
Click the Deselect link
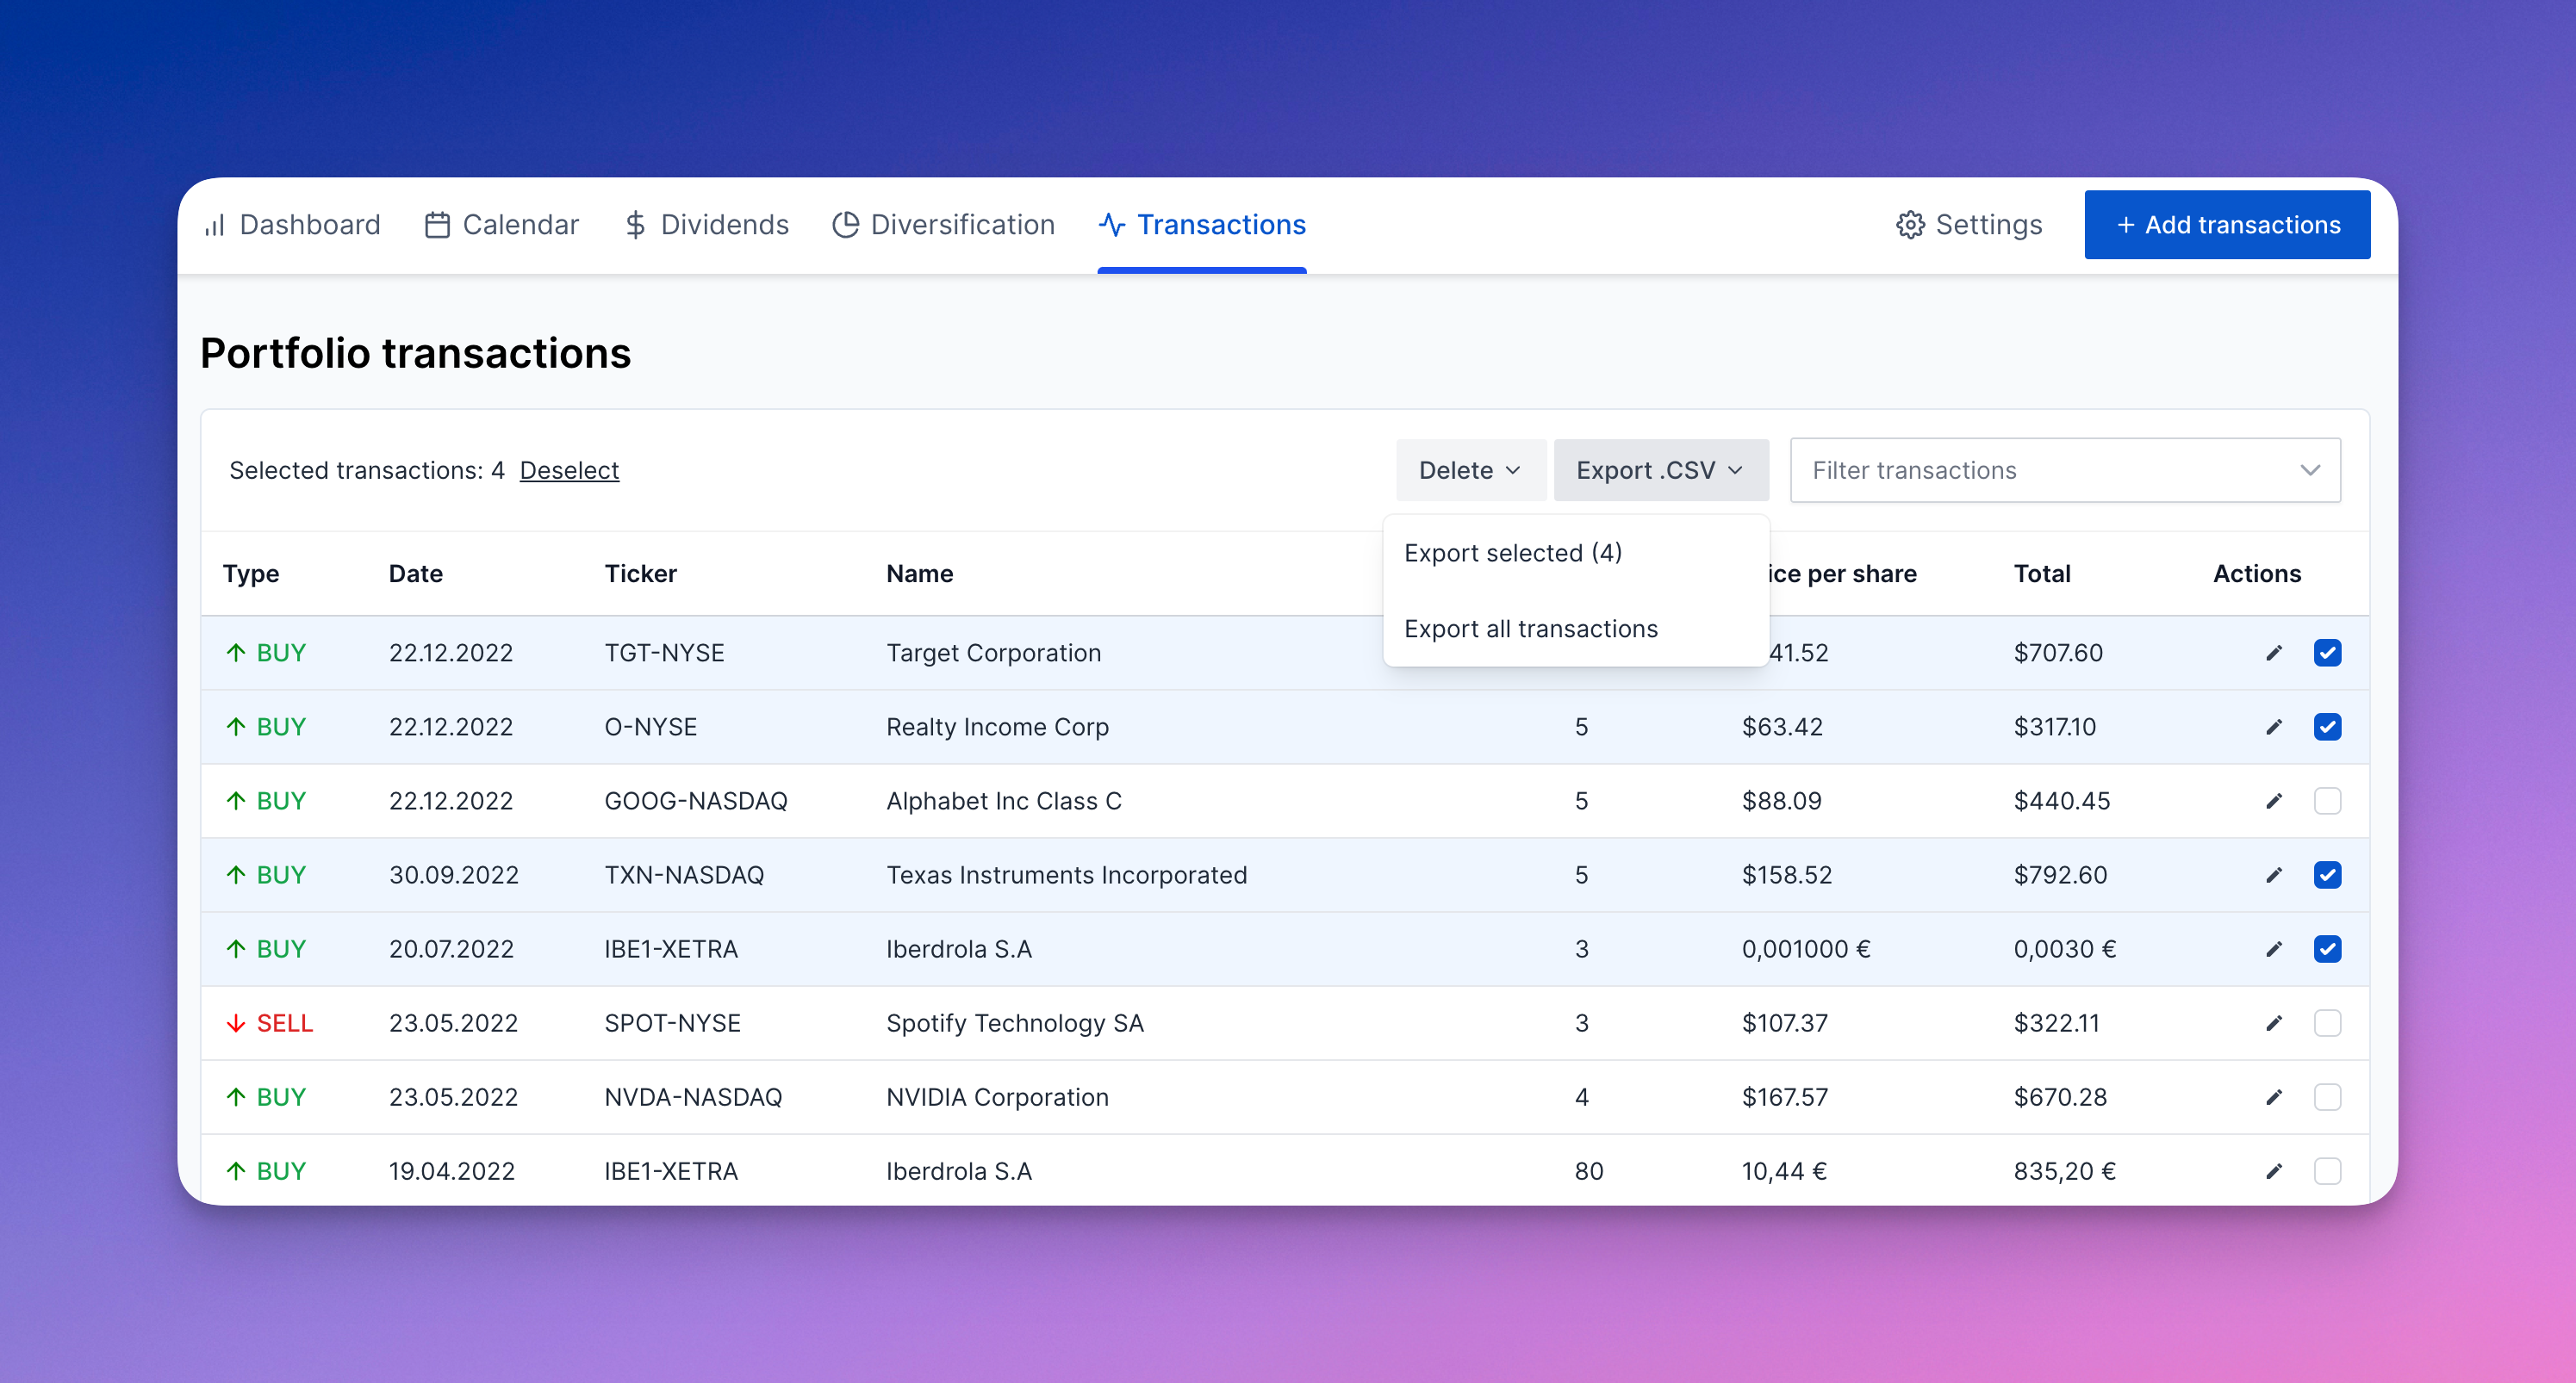tap(569, 469)
